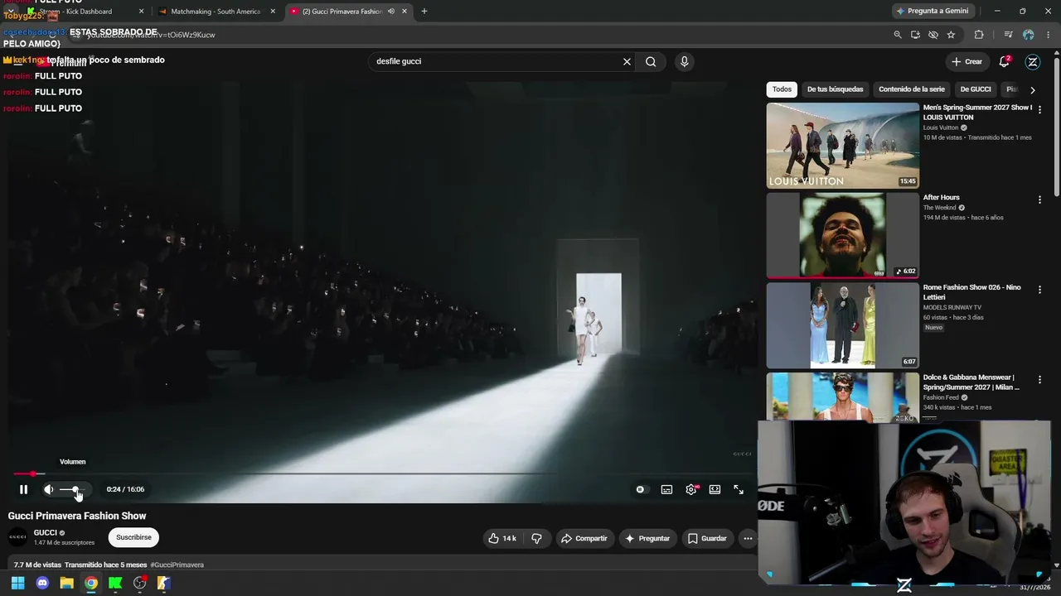The width and height of the screenshot is (1061, 596).
Task: Click the 'Pregunta a Gemini' button
Action: [x=932, y=12]
